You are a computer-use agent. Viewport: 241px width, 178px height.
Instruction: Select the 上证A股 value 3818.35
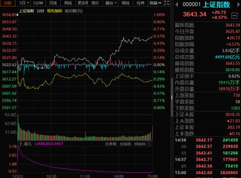point(232,115)
